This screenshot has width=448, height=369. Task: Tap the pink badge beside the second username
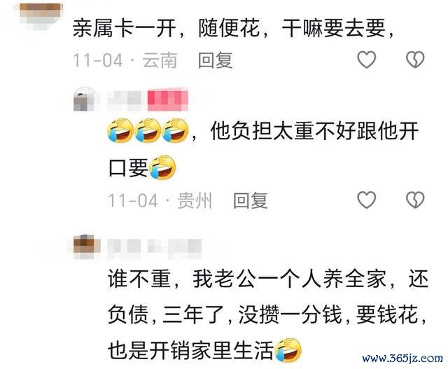click(168, 99)
